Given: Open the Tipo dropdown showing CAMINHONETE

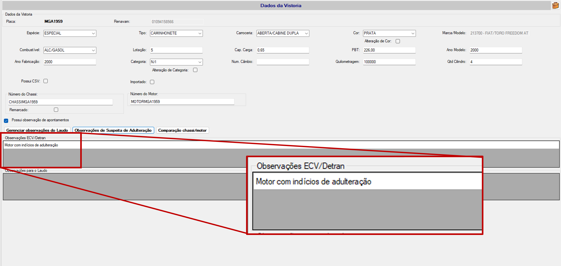Looking at the screenshot, I should coord(176,33).
